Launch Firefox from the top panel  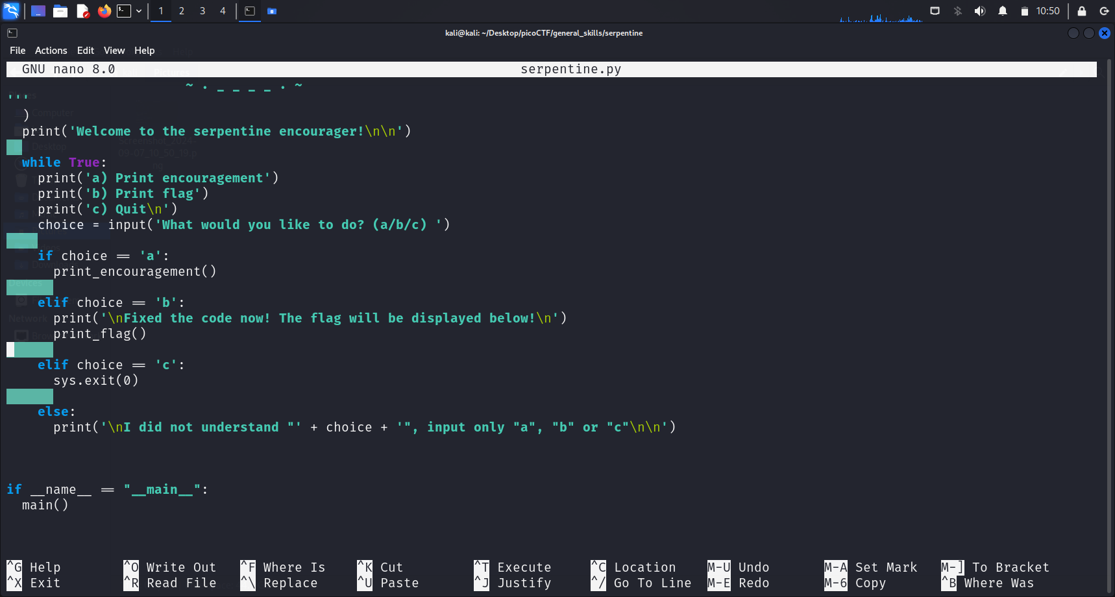click(104, 11)
